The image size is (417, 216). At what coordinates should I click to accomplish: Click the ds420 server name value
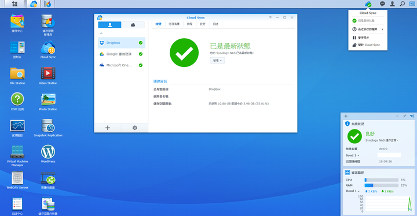pos(383,149)
